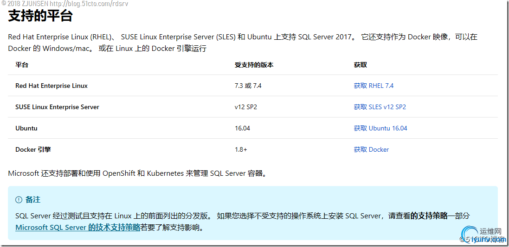Click the 平台 column header
The width and height of the screenshot is (509, 247).
(x=22, y=65)
